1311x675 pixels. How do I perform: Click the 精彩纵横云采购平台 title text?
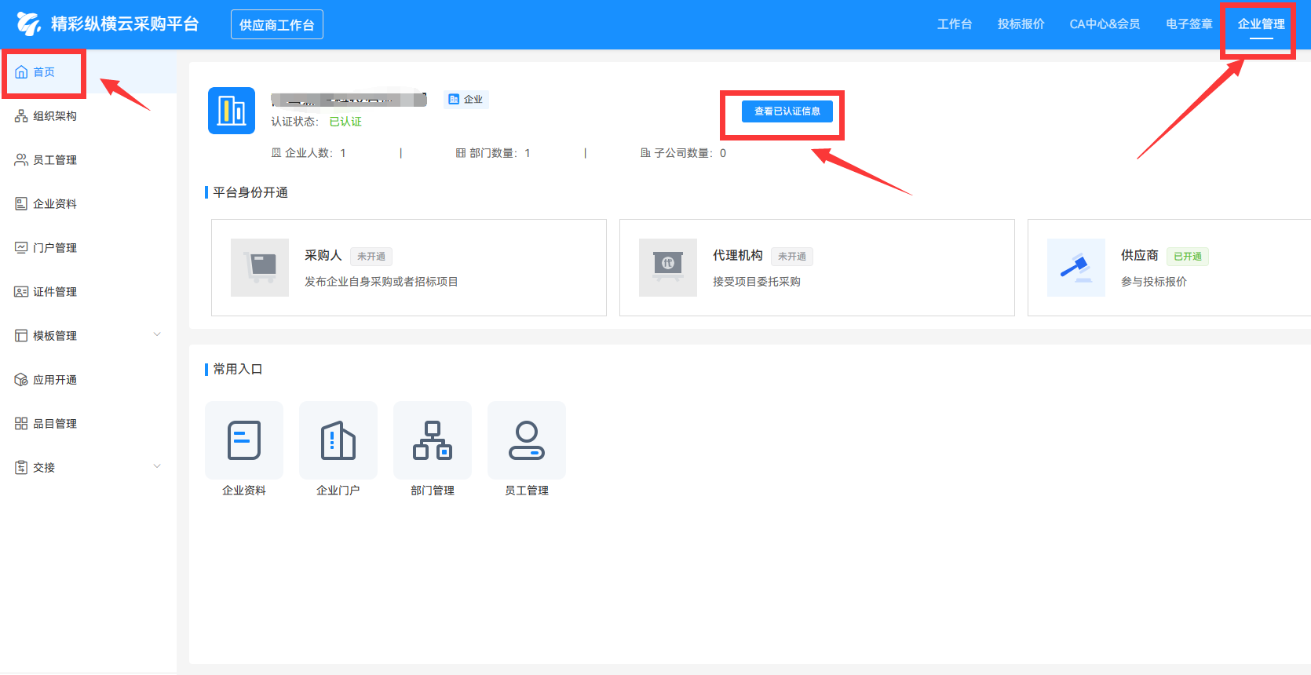point(125,24)
